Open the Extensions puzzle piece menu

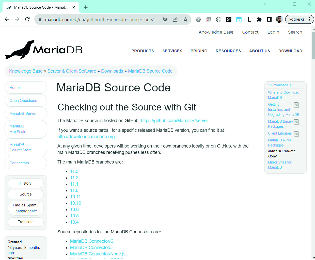coord(259,20)
